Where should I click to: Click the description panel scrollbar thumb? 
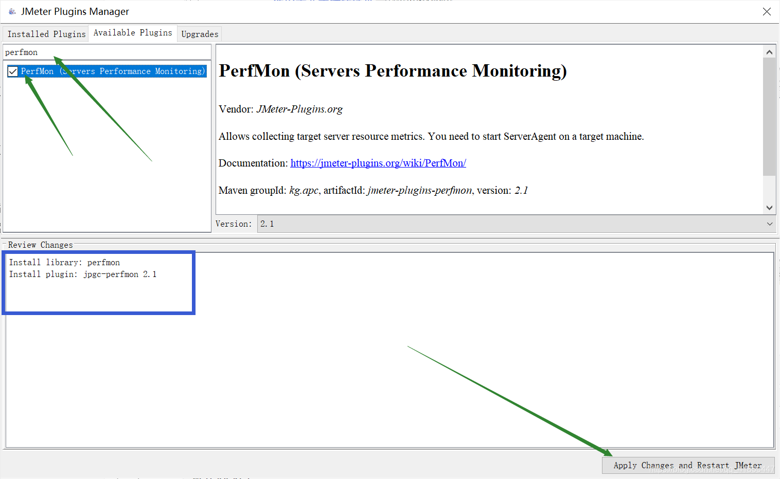click(769, 117)
